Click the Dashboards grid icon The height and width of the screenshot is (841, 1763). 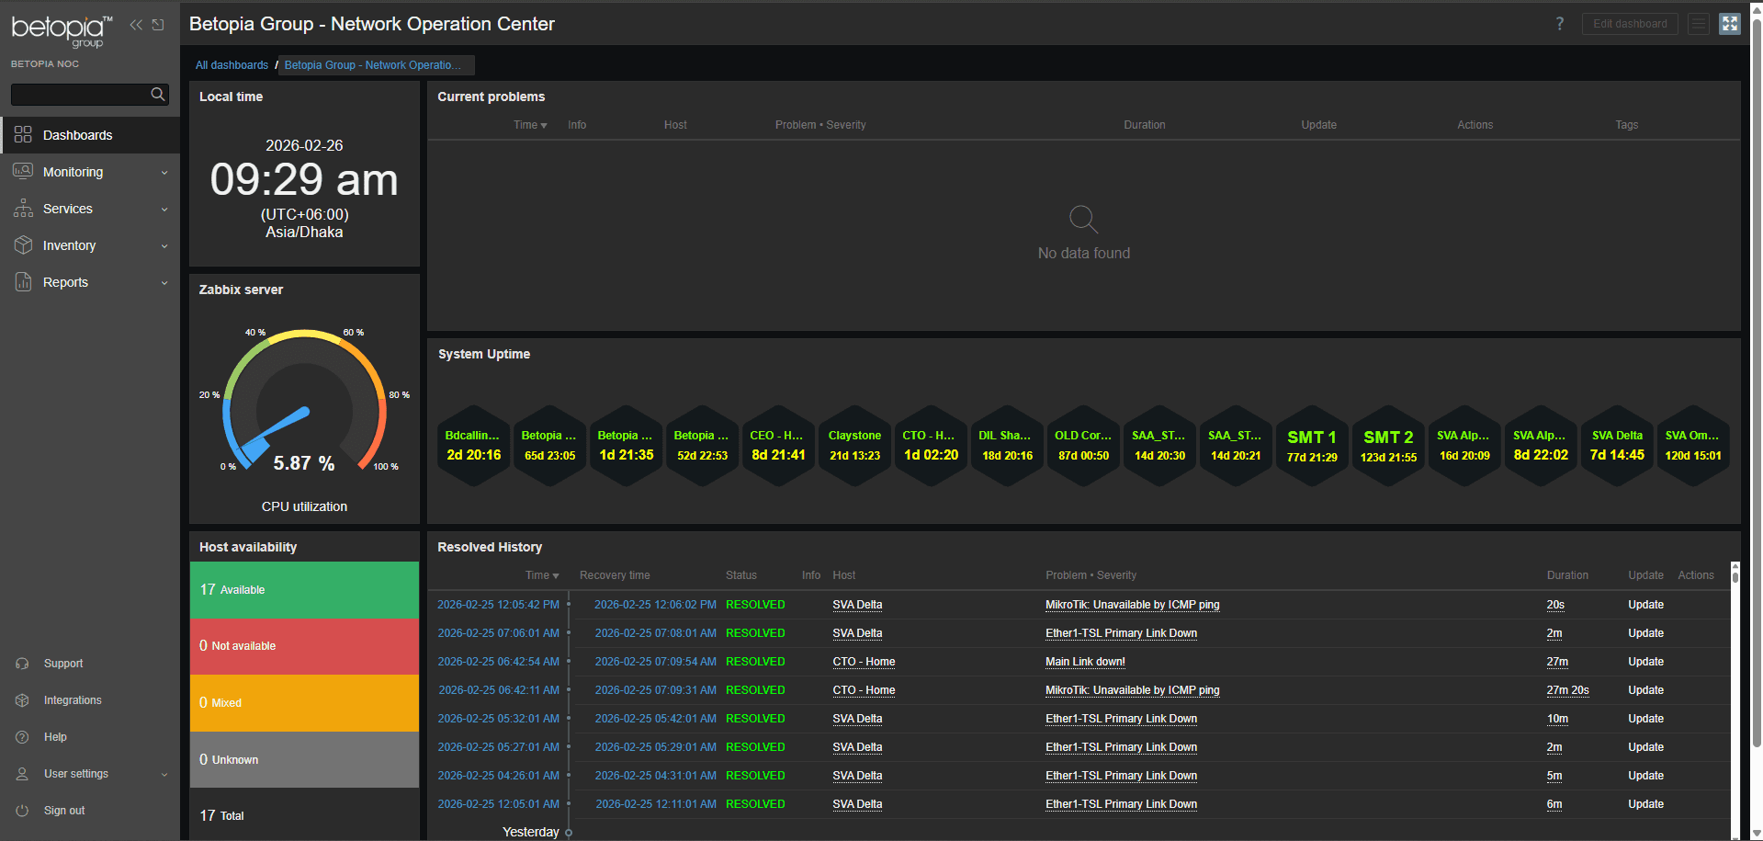23,135
